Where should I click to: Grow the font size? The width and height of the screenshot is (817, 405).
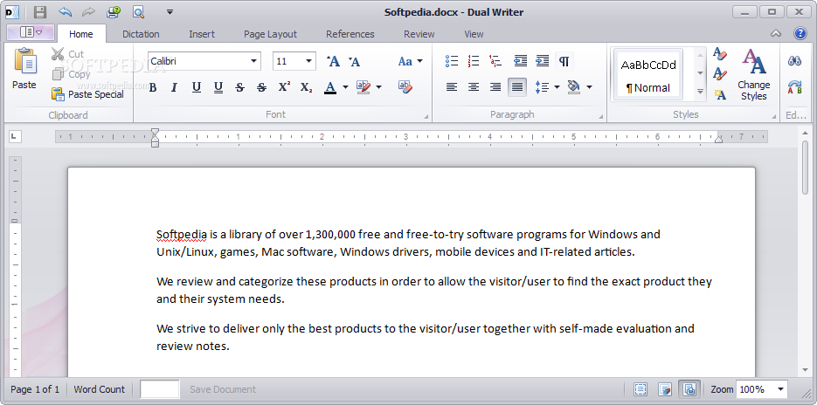tap(333, 61)
